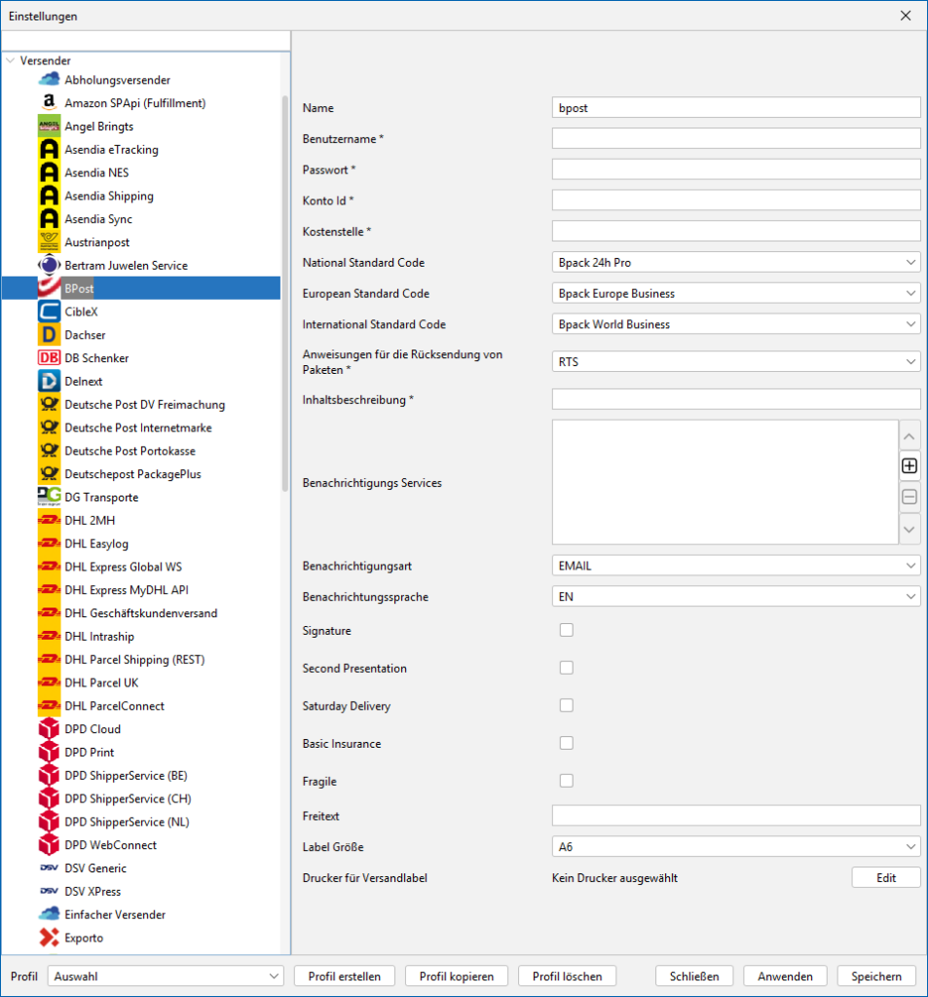Choose Deutsche Post Internetmarke in list
This screenshot has height=997, width=928.
click(x=137, y=427)
